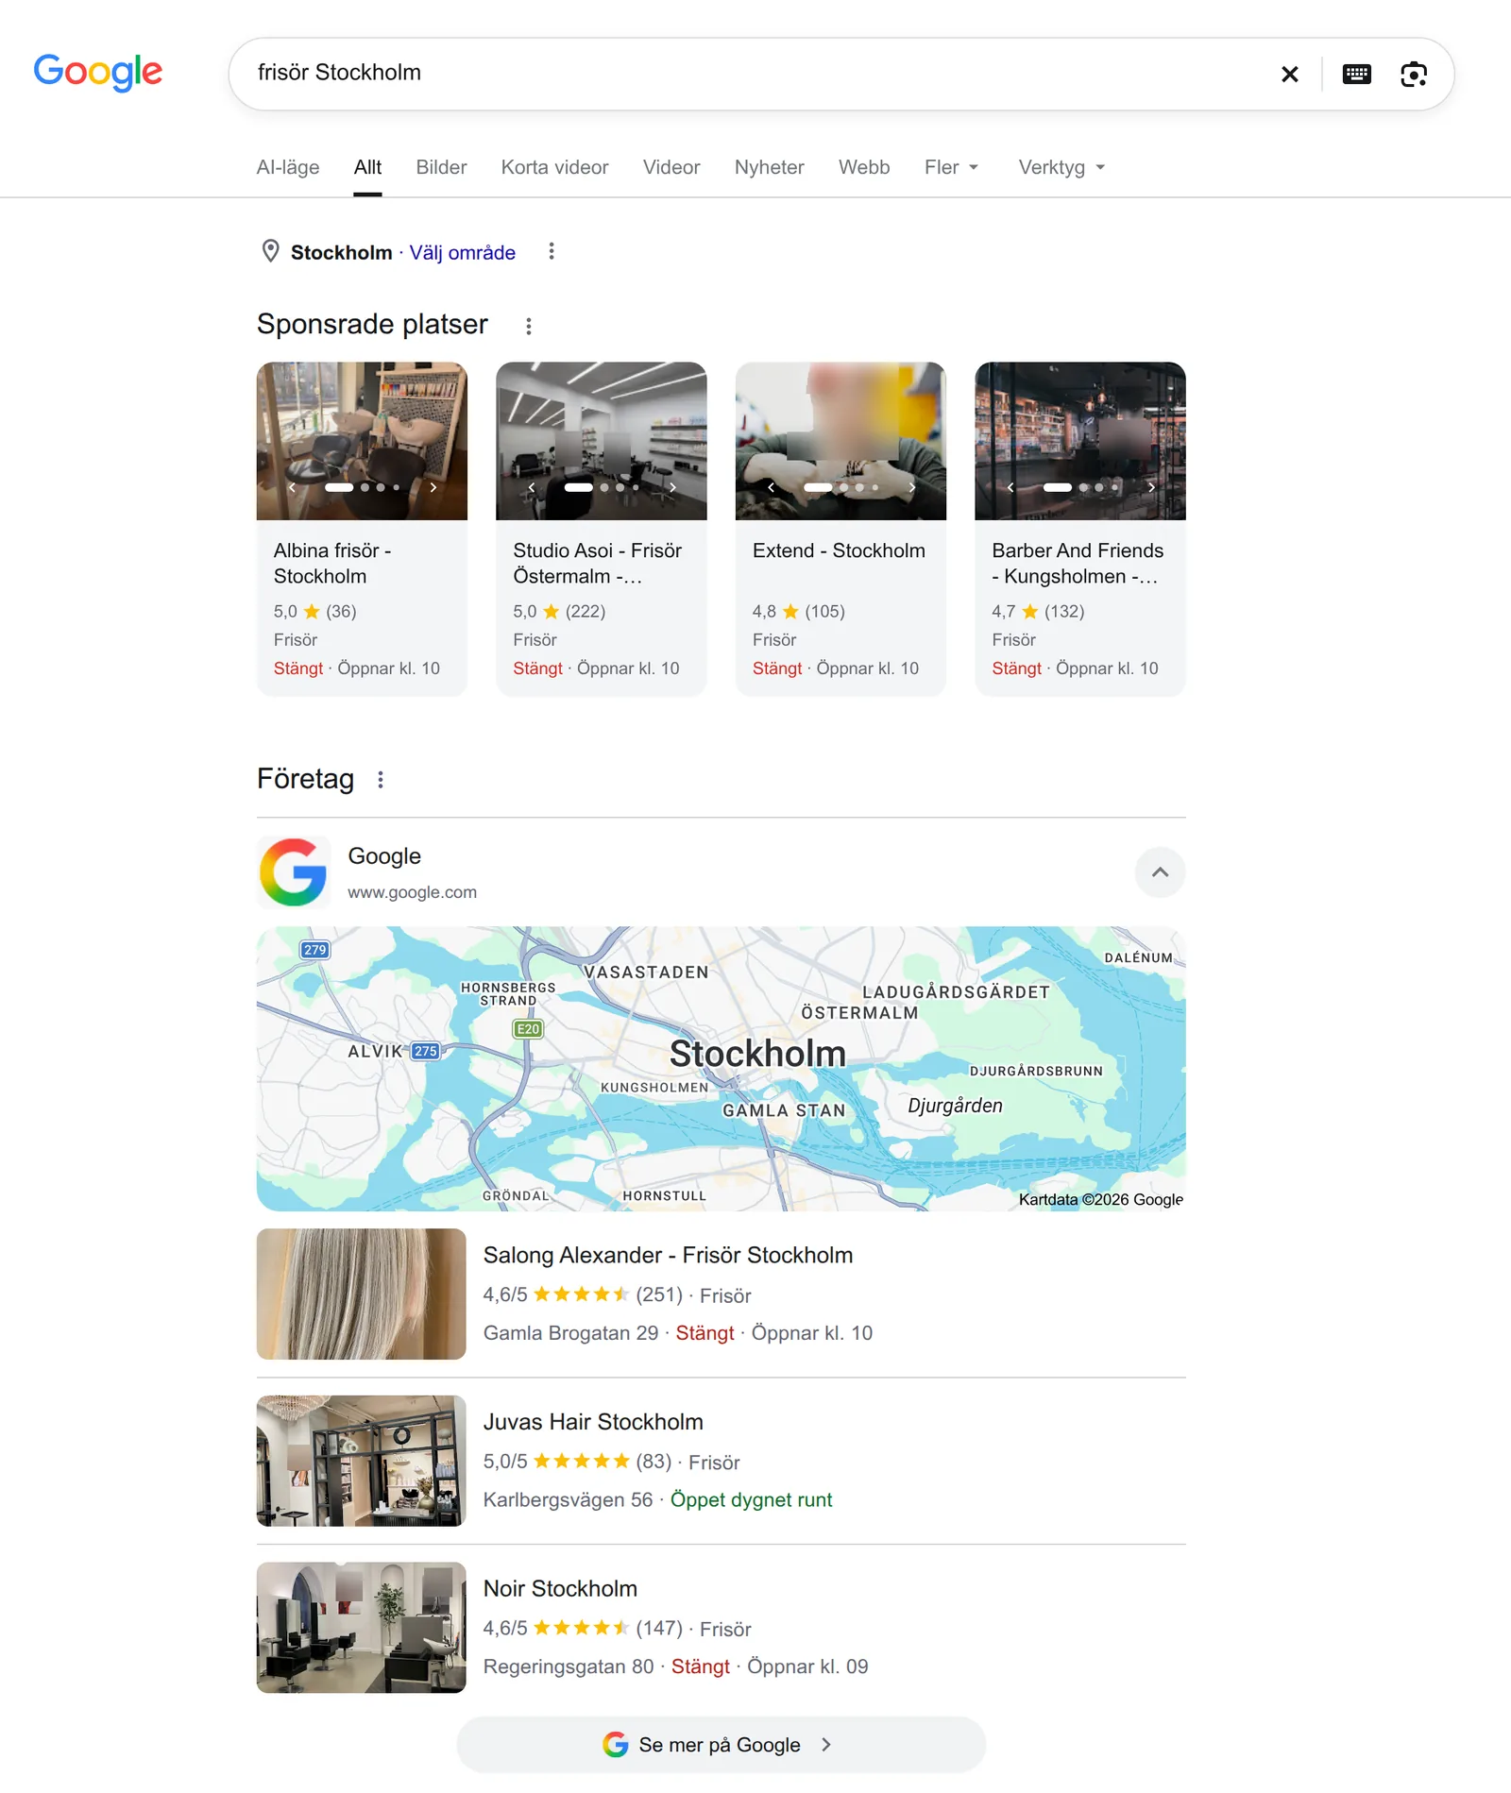Open the Salong Alexander hair photo thumbnail
Image resolution: width=1511 pixels, height=1793 pixels.
(x=361, y=1294)
